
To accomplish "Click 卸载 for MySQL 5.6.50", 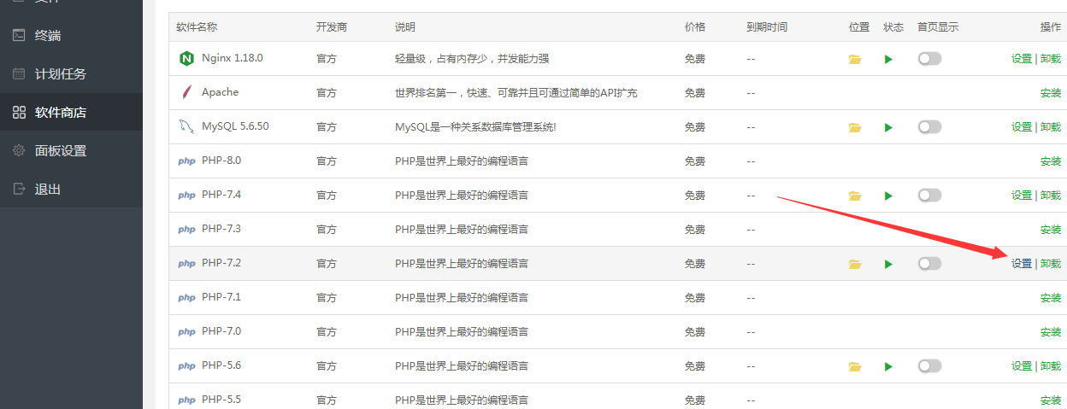I will click(1051, 127).
